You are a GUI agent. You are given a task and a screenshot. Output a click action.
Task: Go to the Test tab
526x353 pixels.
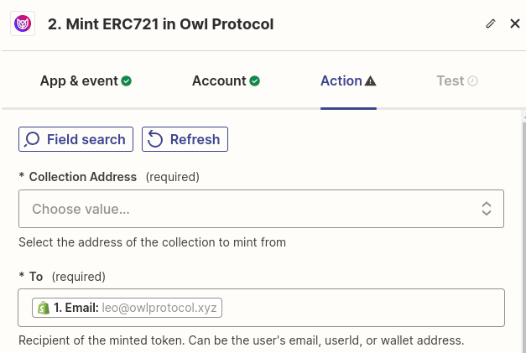point(450,81)
